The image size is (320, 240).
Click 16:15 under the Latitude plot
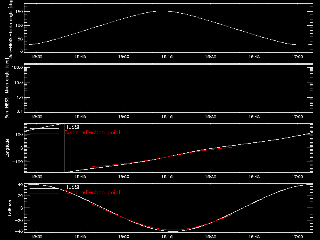[167, 236]
